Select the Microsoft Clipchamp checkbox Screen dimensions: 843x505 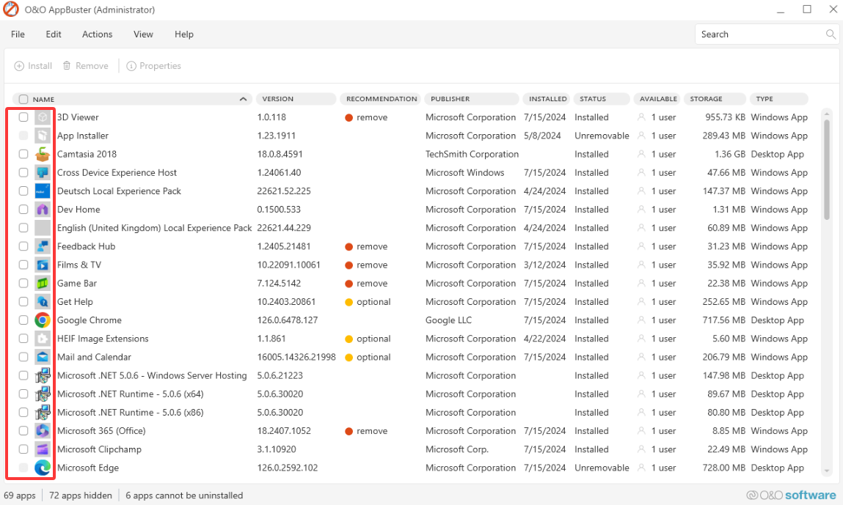coord(23,449)
